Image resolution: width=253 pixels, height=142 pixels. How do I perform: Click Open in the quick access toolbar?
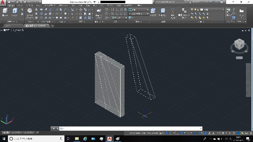click(x=13, y=2)
